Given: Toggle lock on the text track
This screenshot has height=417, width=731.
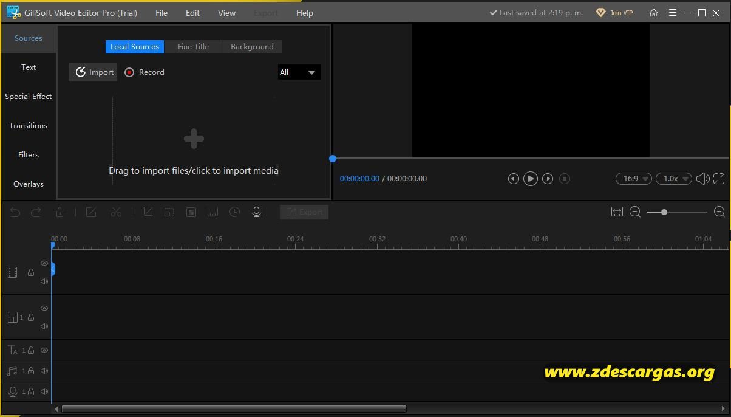Looking at the screenshot, I should coord(31,350).
